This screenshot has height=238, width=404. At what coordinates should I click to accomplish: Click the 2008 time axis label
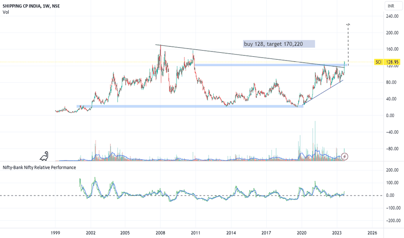(x=160, y=233)
